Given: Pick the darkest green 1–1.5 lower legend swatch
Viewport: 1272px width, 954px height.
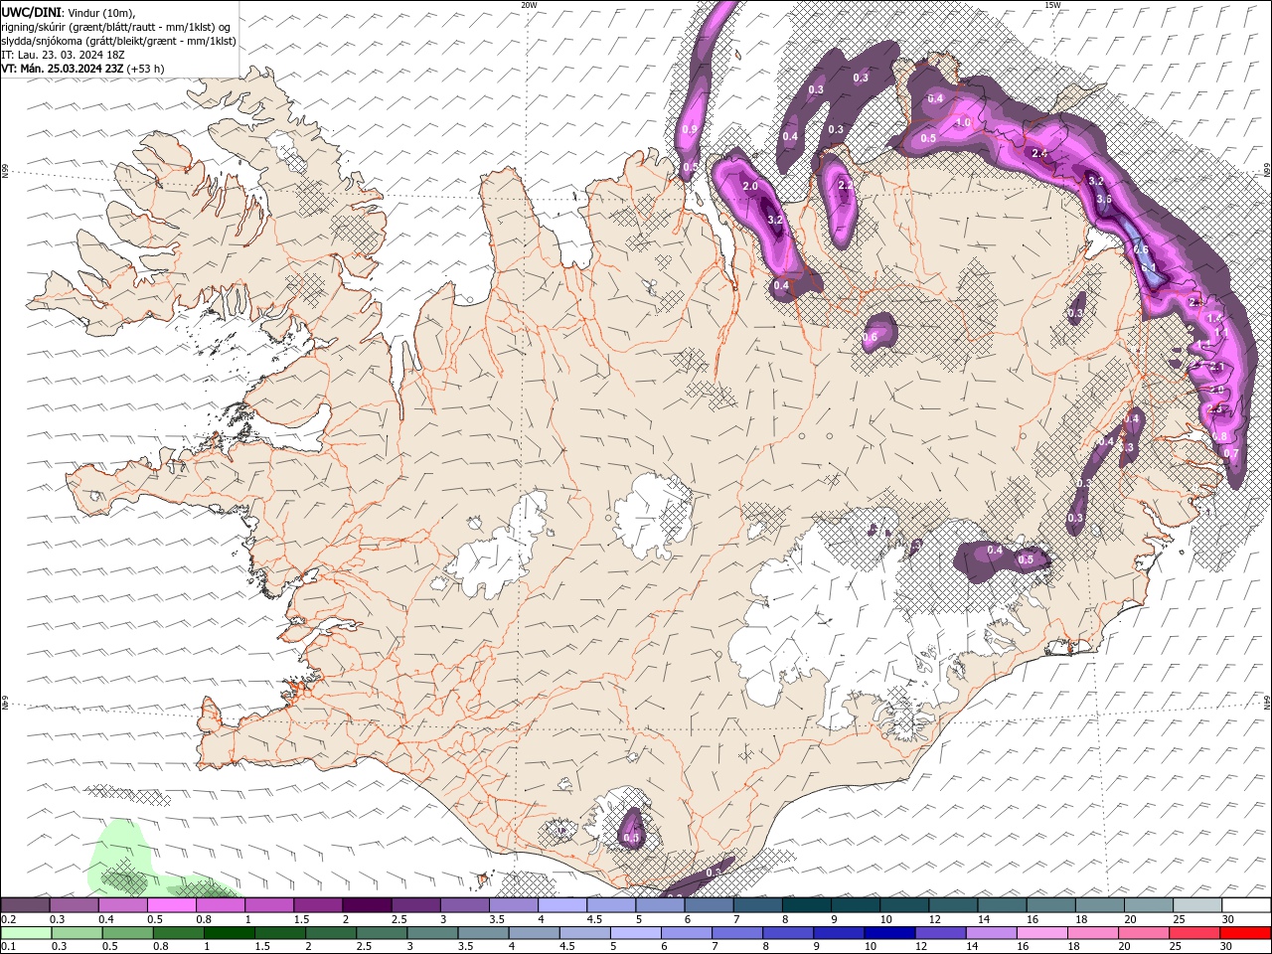Looking at the screenshot, I should tap(229, 932).
